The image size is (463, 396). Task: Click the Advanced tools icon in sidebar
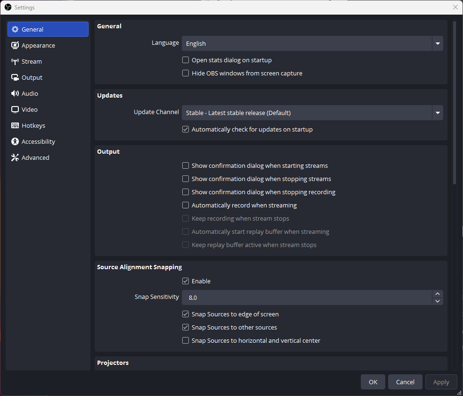click(15, 157)
